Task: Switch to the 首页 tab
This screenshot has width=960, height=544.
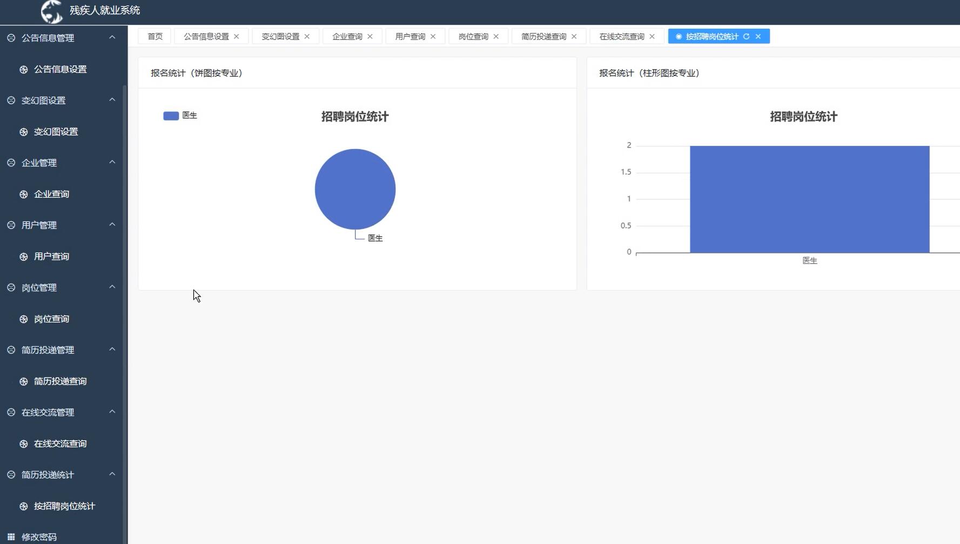Action: (154, 36)
